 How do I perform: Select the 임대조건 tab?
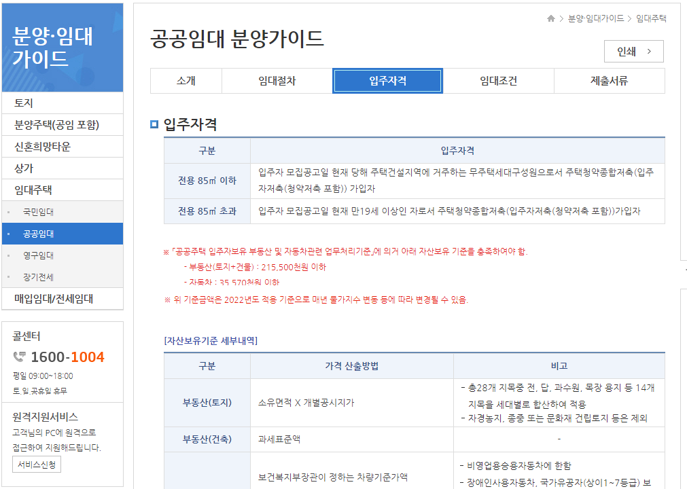point(498,81)
